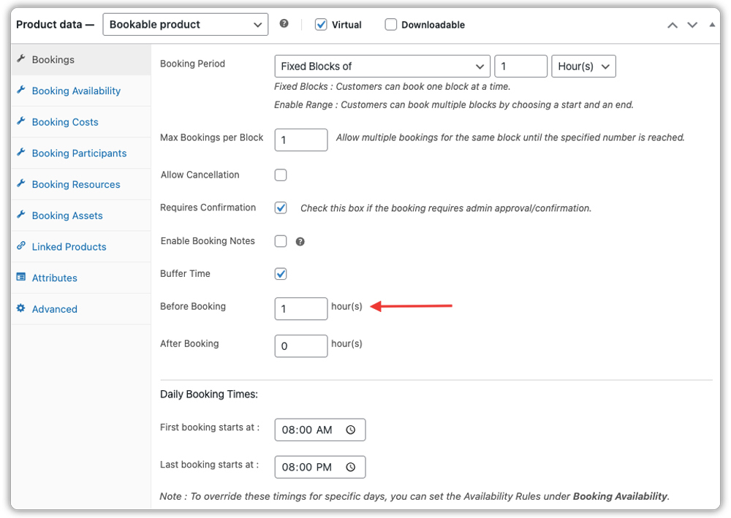Open the Bookable product type dropdown

[x=186, y=25]
